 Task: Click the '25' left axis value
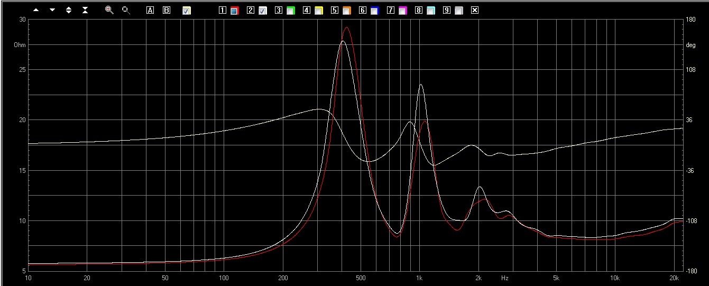pos(22,70)
